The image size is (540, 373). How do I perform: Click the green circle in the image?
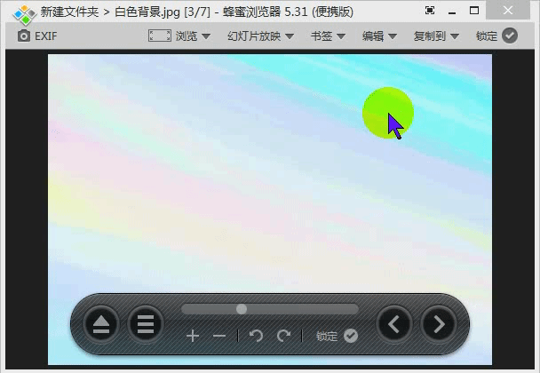pyautogui.click(x=388, y=113)
